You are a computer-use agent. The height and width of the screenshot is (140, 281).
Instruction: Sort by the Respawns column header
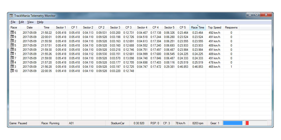231,27
